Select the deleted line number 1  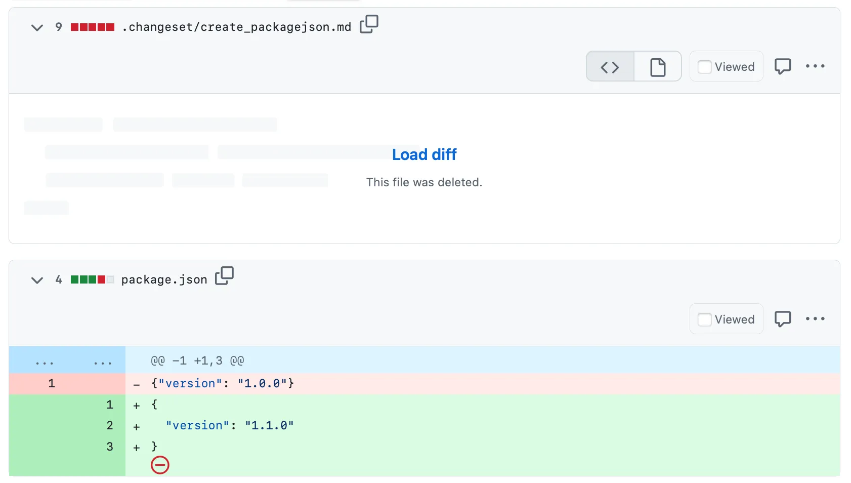[52, 384]
